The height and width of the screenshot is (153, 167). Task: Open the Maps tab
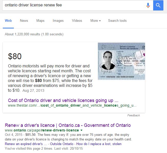point(40,21)
